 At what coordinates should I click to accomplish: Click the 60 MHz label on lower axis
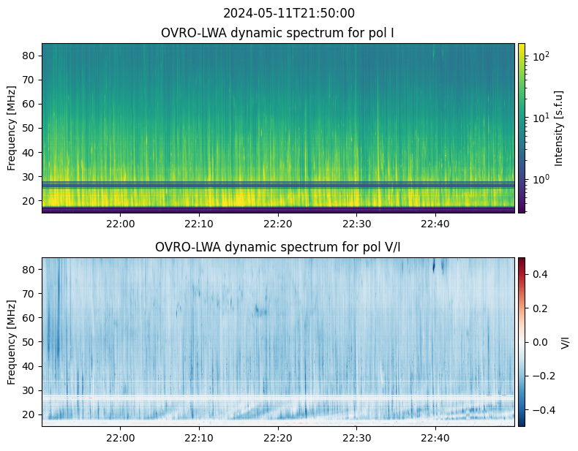coord(28,318)
